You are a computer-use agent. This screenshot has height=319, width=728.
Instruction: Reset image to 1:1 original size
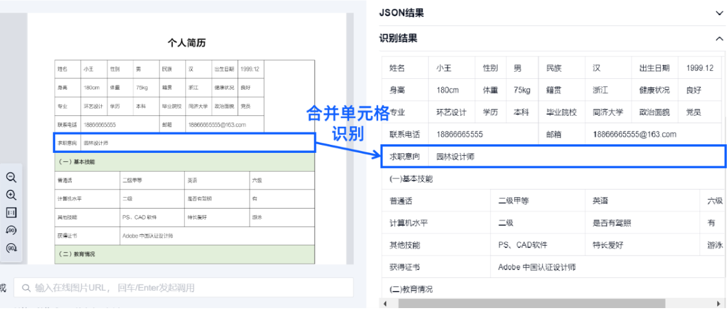click(x=11, y=213)
